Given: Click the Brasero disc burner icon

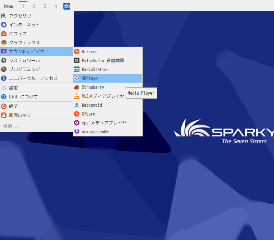Looking at the screenshot, I should tap(77, 51).
